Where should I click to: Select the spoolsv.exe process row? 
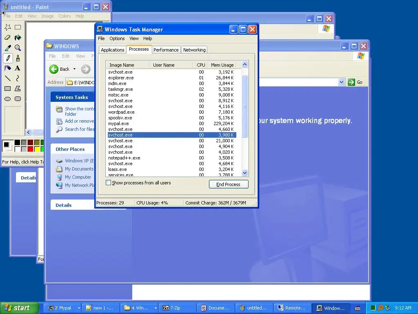[172, 118]
